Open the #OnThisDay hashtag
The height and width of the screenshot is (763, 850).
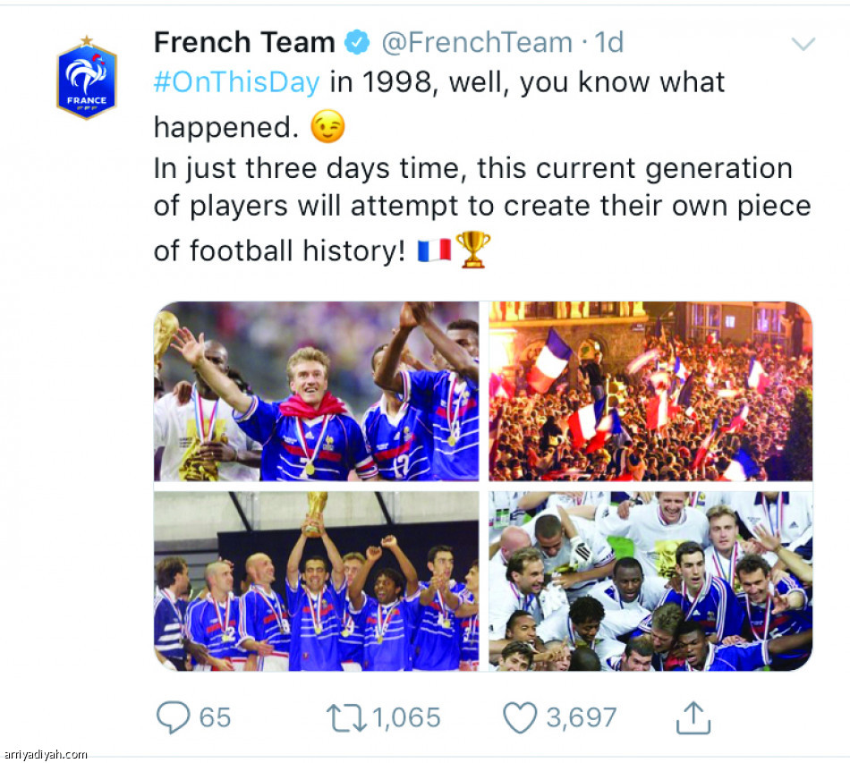click(x=236, y=82)
